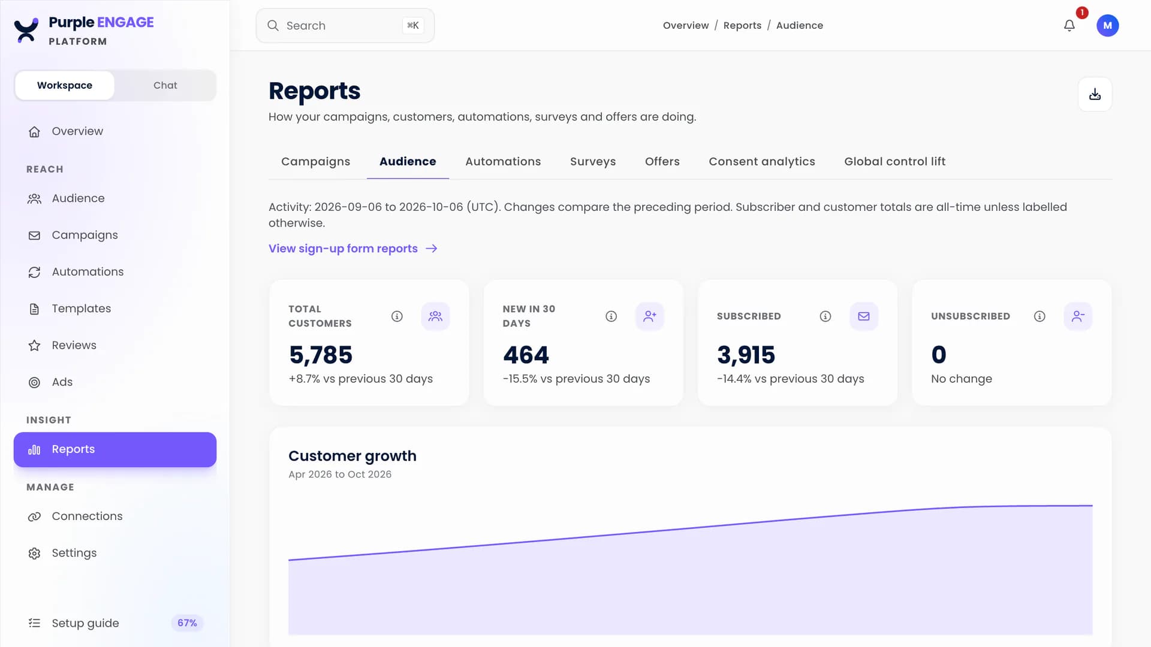Screen dimensions: 1151x647
Task: Open Connections in the sidebar
Action: (x=115, y=516)
